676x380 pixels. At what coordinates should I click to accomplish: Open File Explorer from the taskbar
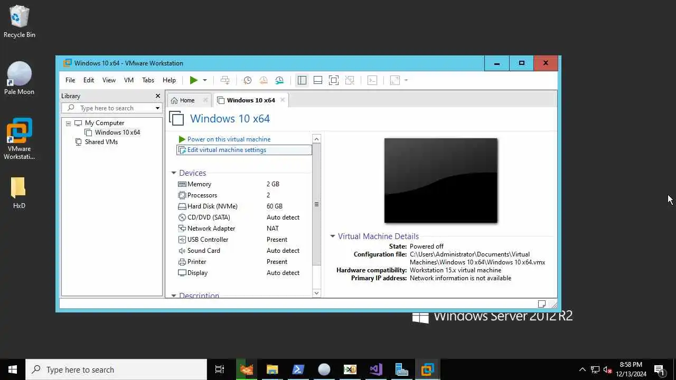[272, 369]
